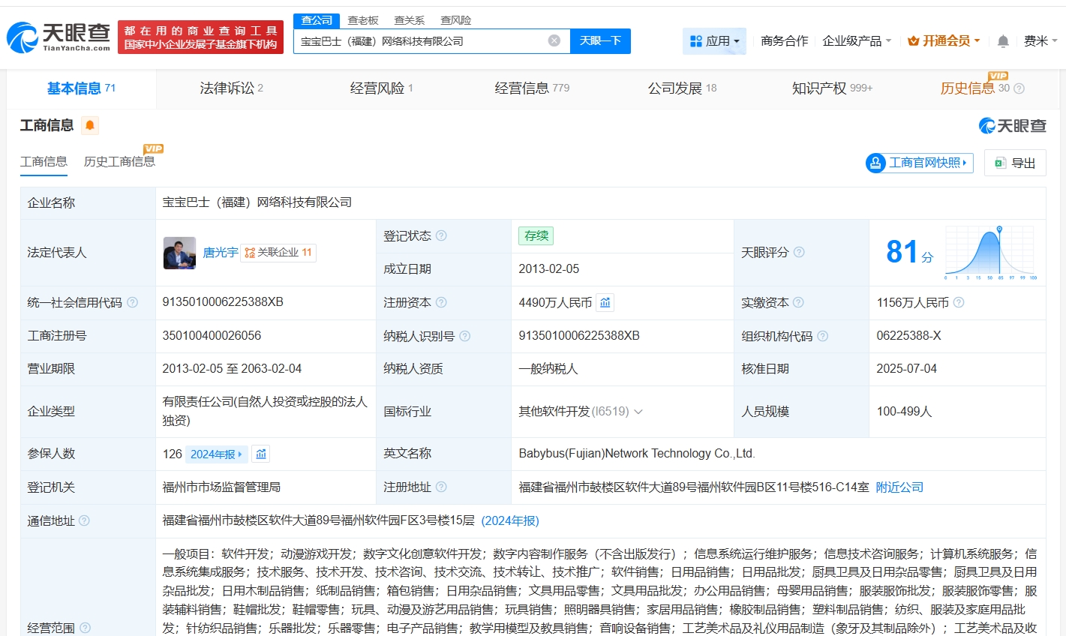Click the orange alert bell beside 工商信息
This screenshot has height=636, width=1066.
pos(90,125)
